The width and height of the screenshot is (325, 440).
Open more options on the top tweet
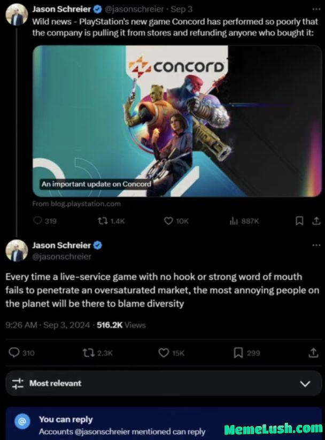[316, 9]
